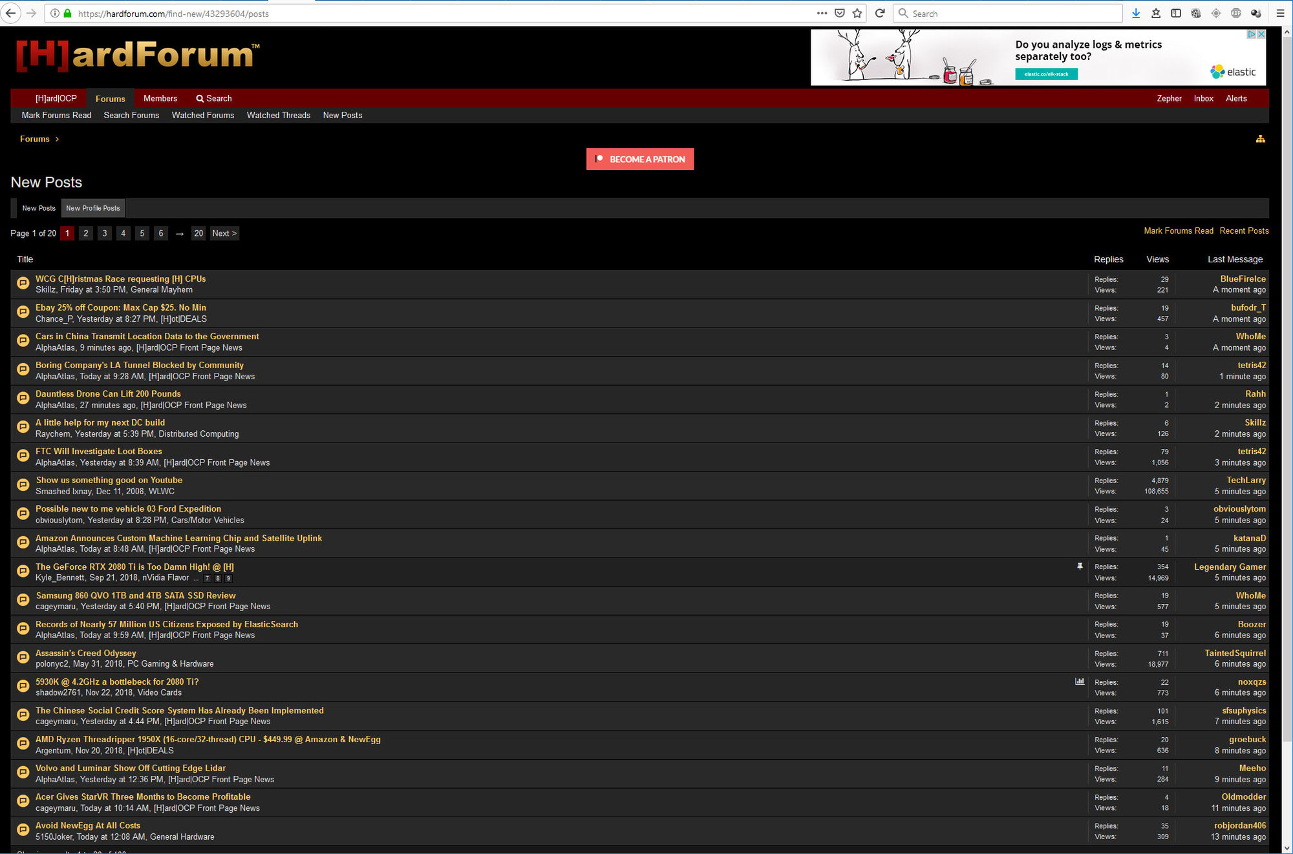This screenshot has width=1293, height=854.
Task: Go to page 3 of results
Action: [105, 233]
